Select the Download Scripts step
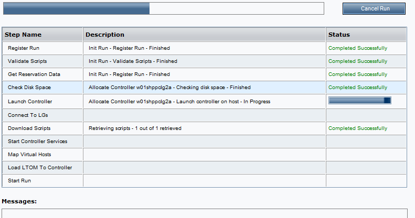The image size is (415, 218). 29,128
